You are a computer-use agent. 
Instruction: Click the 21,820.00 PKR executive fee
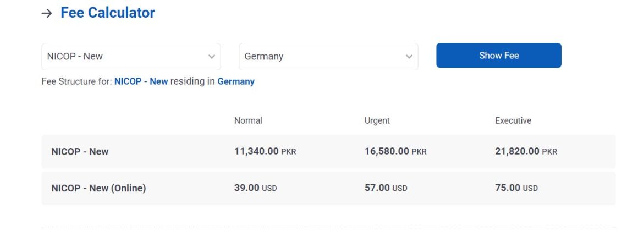tap(526, 151)
